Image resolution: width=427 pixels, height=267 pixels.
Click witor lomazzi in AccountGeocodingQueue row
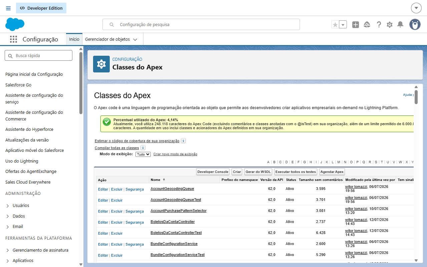[x=356, y=187]
